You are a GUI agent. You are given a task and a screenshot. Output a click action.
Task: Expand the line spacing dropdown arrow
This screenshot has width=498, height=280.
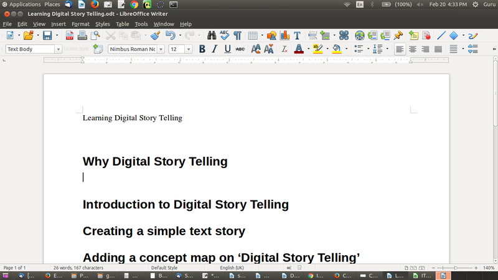click(463, 49)
